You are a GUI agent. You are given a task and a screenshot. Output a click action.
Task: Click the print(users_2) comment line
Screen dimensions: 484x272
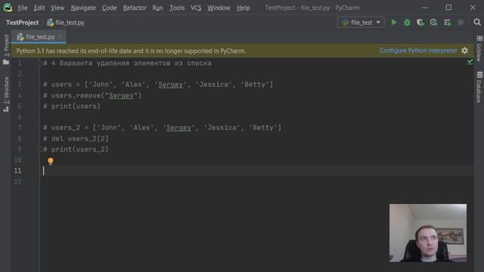click(76, 150)
